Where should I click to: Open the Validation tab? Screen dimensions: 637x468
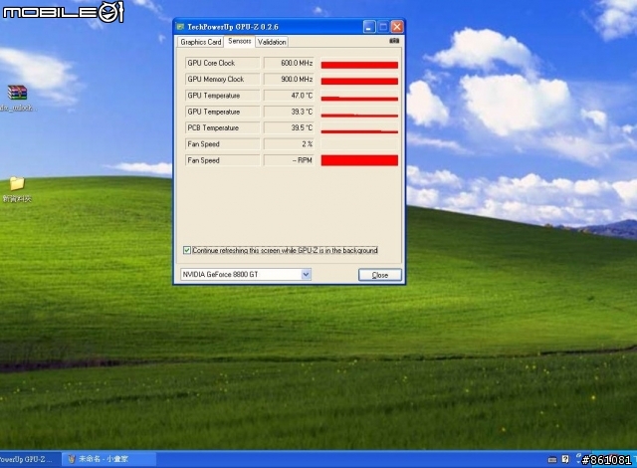coord(272,42)
